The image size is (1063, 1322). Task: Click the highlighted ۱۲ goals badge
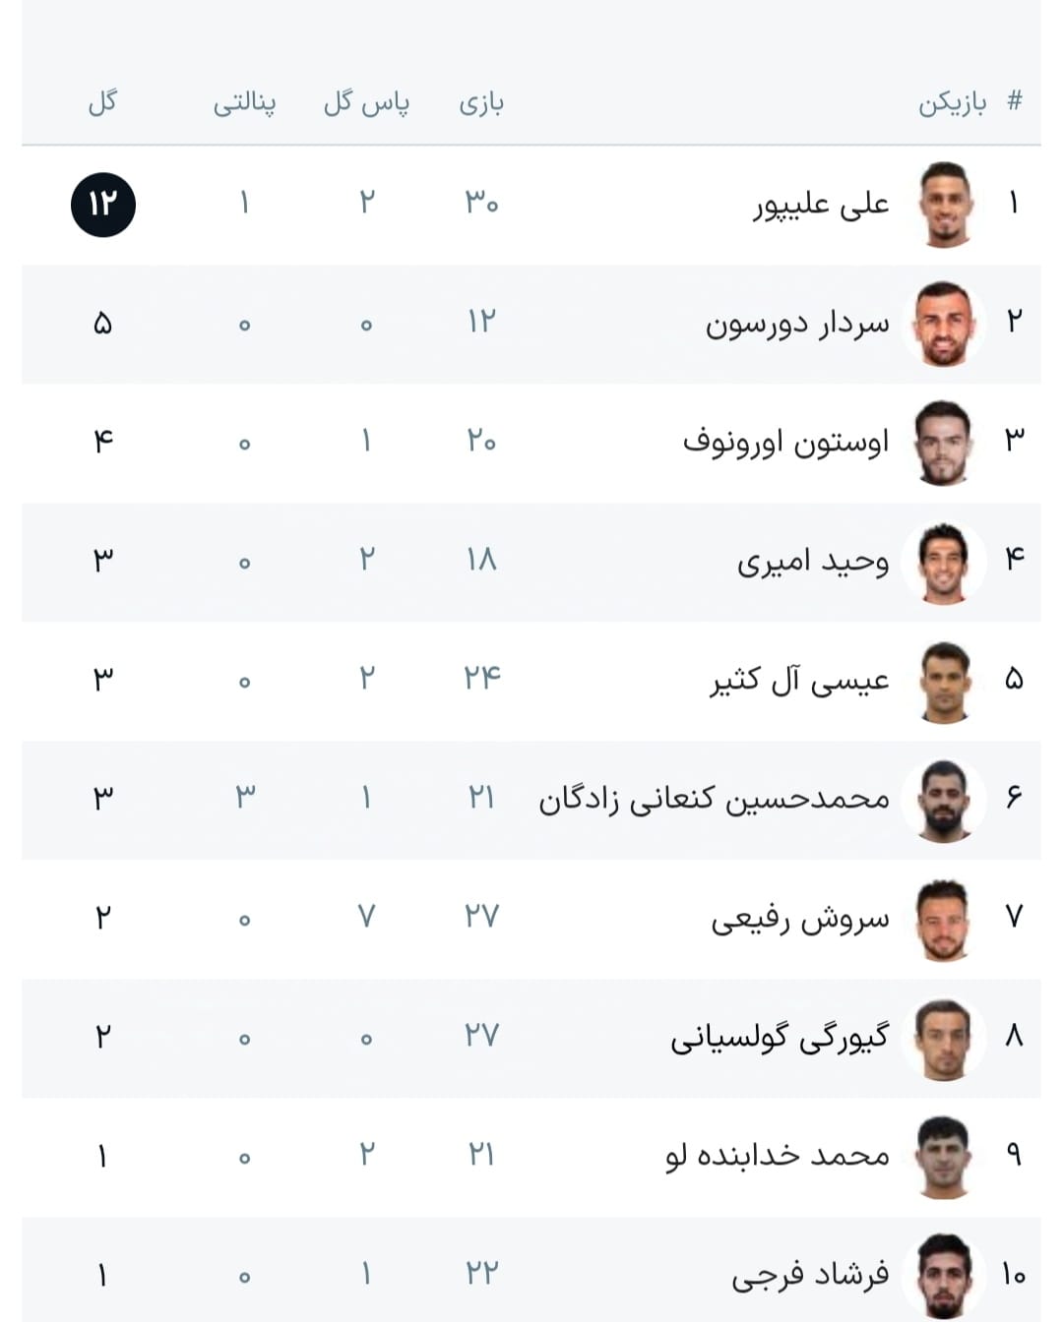click(103, 205)
